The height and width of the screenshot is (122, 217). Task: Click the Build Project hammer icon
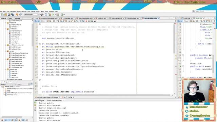click(x=46, y=15)
